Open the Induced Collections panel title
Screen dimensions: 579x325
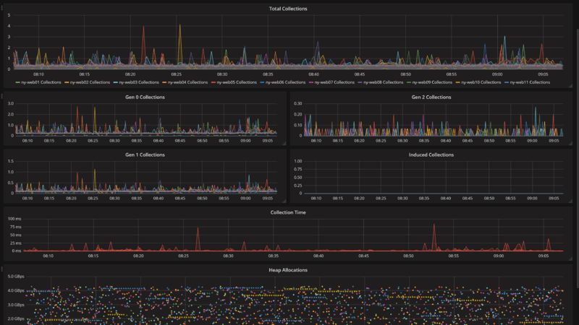click(431, 155)
